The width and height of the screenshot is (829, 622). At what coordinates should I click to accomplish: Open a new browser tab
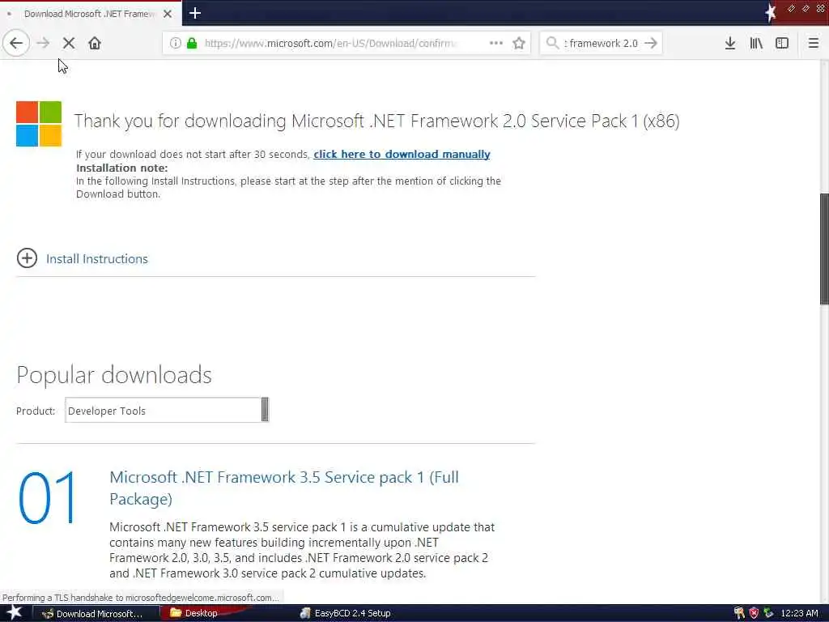194,13
